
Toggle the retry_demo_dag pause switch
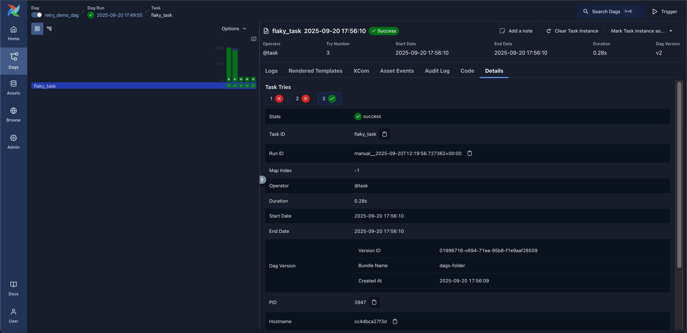[x=37, y=15]
